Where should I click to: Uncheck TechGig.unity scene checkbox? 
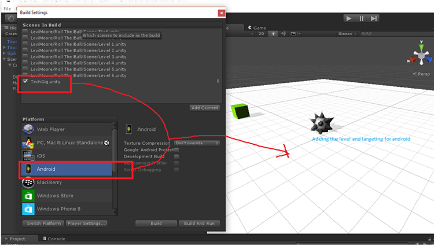(x=25, y=81)
